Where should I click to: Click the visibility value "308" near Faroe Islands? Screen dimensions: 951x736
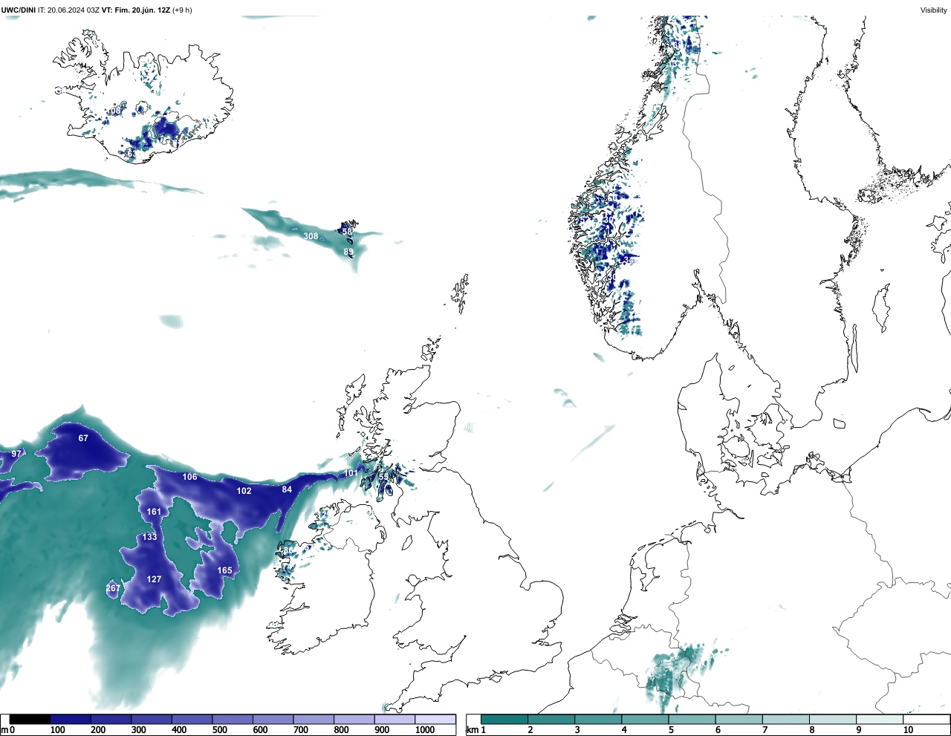[311, 236]
